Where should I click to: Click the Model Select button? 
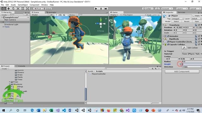click(176, 21)
